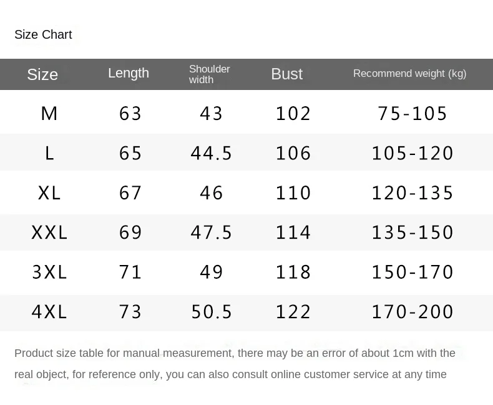Screen dimensions: 493x405
Task: Select the XL size row label
Action: (x=49, y=192)
